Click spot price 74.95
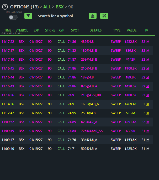The height and width of the screenshot is (180, 159). click(x=72, y=113)
